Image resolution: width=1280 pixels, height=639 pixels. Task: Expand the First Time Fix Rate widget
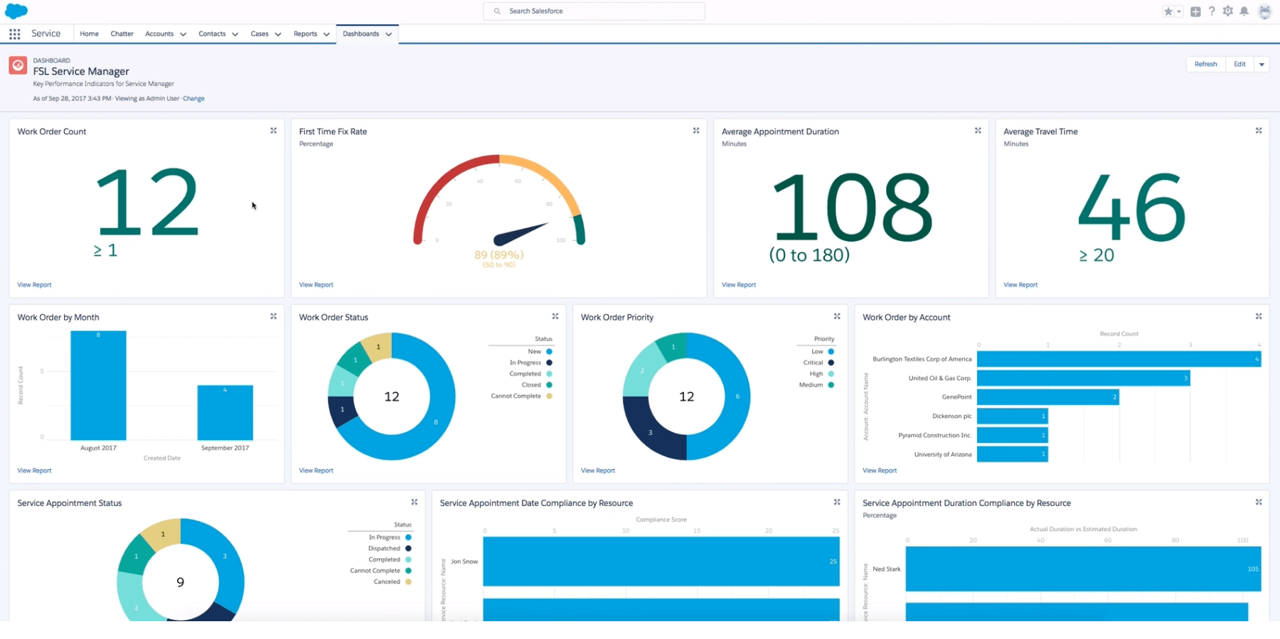[696, 131]
